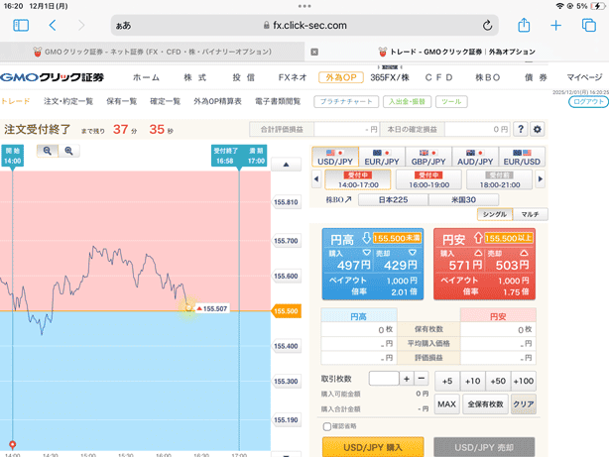The height and width of the screenshot is (457, 609).
Task: Choose the 16:00-19:00 session
Action: (x=428, y=179)
